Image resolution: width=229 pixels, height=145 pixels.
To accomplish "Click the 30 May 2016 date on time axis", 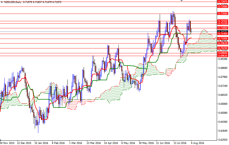I will pos(146,143).
